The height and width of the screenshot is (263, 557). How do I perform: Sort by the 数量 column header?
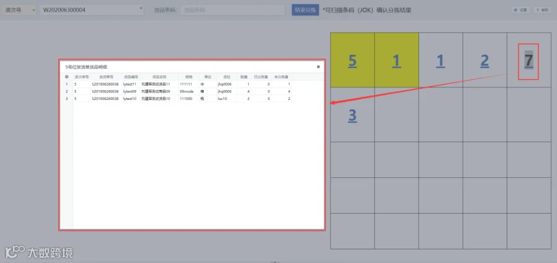[243, 77]
